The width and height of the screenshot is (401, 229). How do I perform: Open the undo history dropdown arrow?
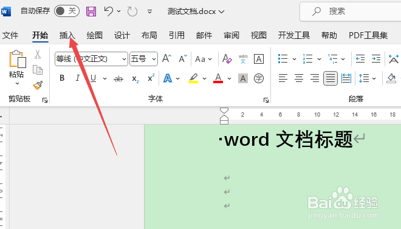(x=118, y=12)
